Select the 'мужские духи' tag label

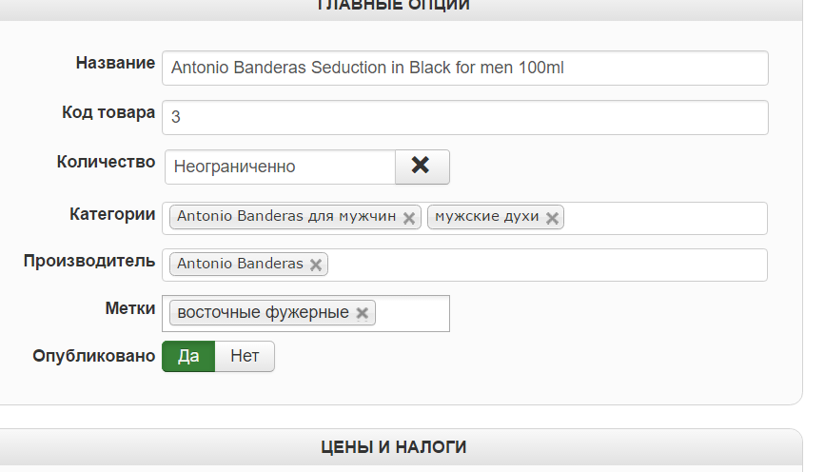[487, 217]
